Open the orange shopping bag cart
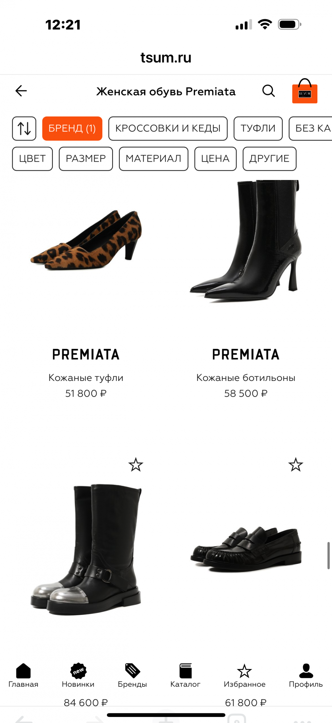 coord(305,91)
